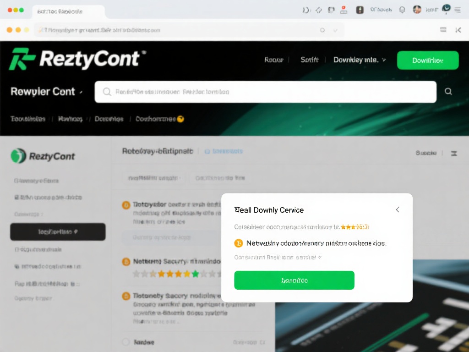Click the green confirm button in dialog
Image resolution: width=469 pixels, height=352 pixels.
tap(294, 280)
